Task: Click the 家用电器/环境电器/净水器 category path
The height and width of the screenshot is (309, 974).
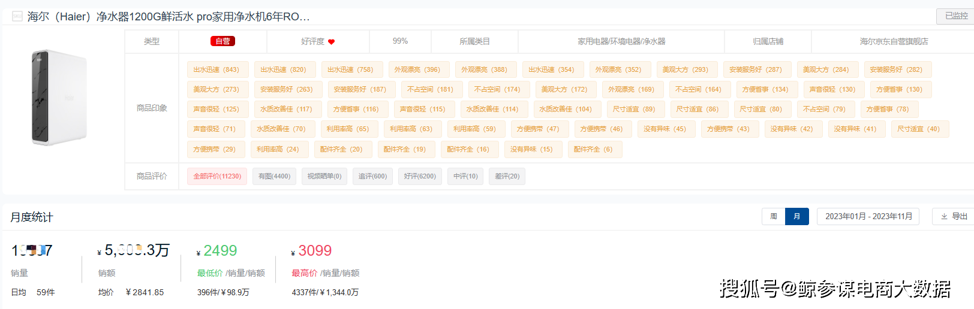Action: click(621, 41)
